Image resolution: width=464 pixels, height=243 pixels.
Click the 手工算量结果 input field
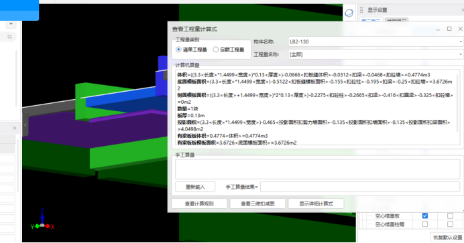[360, 187]
